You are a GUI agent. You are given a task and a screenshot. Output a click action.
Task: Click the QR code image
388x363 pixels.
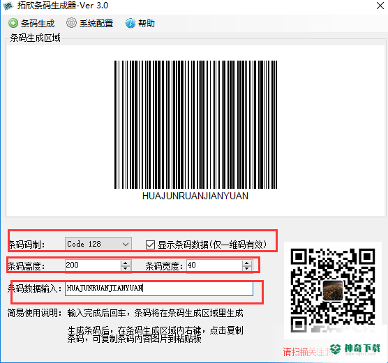(333, 290)
